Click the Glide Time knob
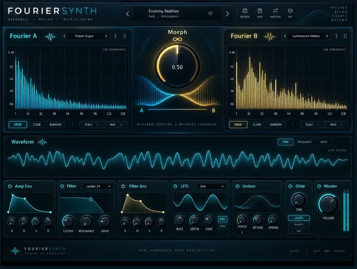 pyautogui.click(x=299, y=200)
